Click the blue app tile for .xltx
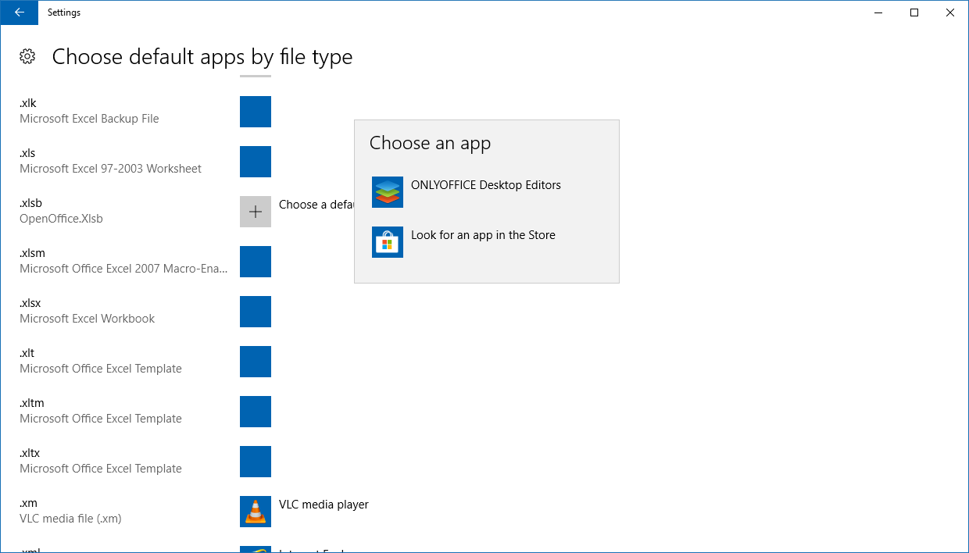Viewport: 969px width, 553px height. 256,462
